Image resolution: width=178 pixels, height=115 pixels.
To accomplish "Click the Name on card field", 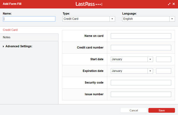I will click(x=141, y=36).
